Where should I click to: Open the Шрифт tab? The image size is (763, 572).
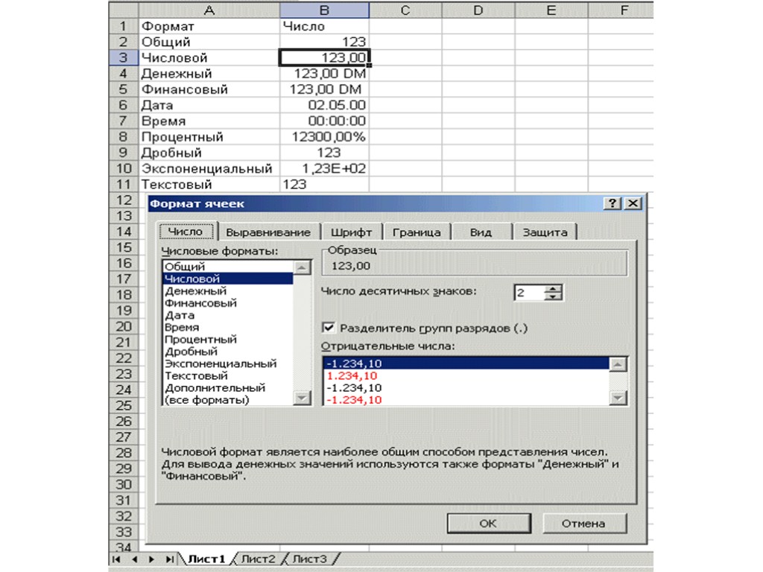click(x=351, y=232)
